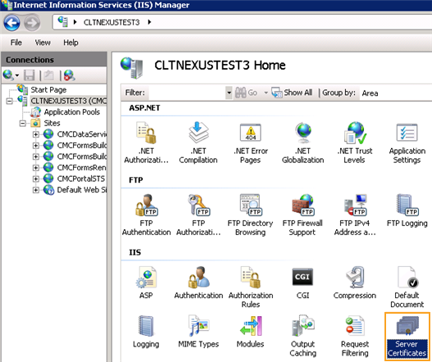Viewport: 432px width, 362px height.
Task: Click the Go filter button
Action: tap(246, 93)
